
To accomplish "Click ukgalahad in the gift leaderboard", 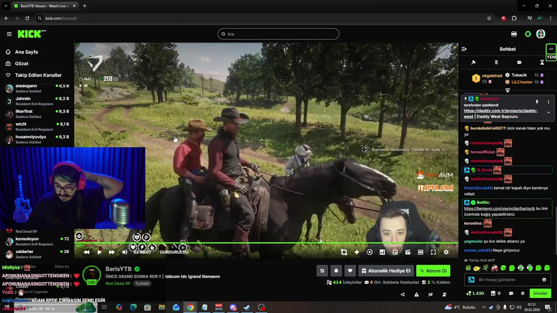I will pyautogui.click(x=492, y=76).
